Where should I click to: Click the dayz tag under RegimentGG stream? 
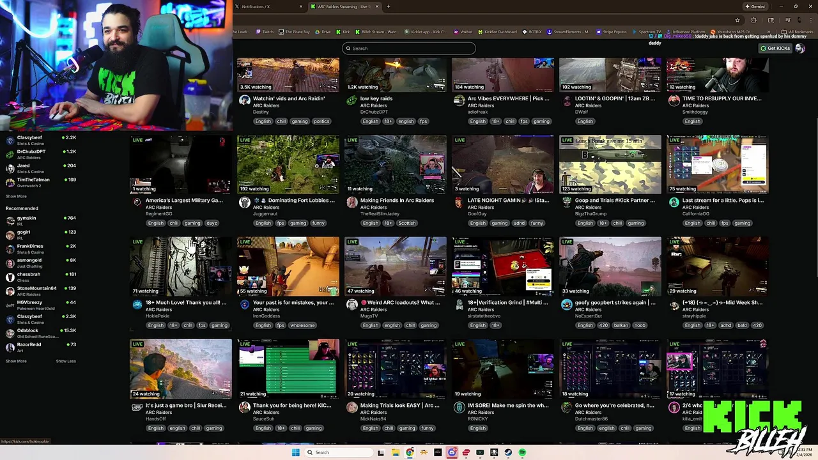tap(212, 224)
